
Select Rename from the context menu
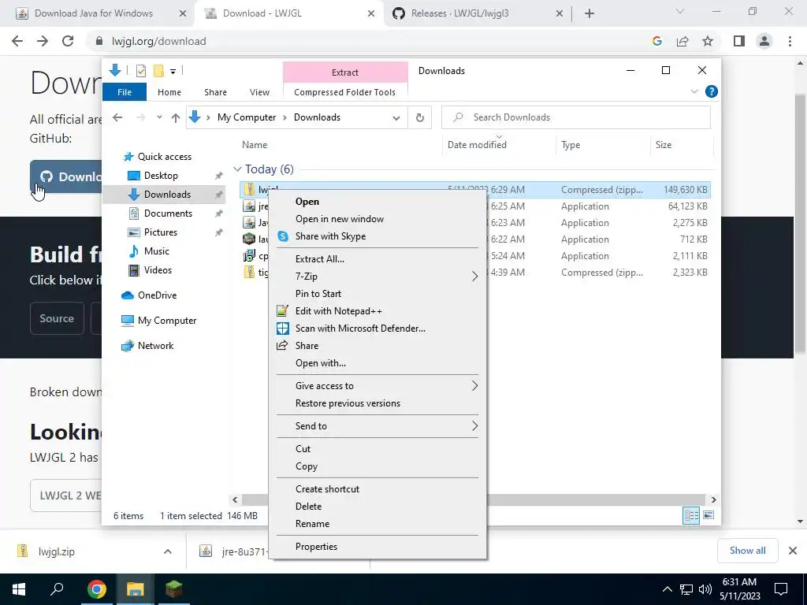312,524
